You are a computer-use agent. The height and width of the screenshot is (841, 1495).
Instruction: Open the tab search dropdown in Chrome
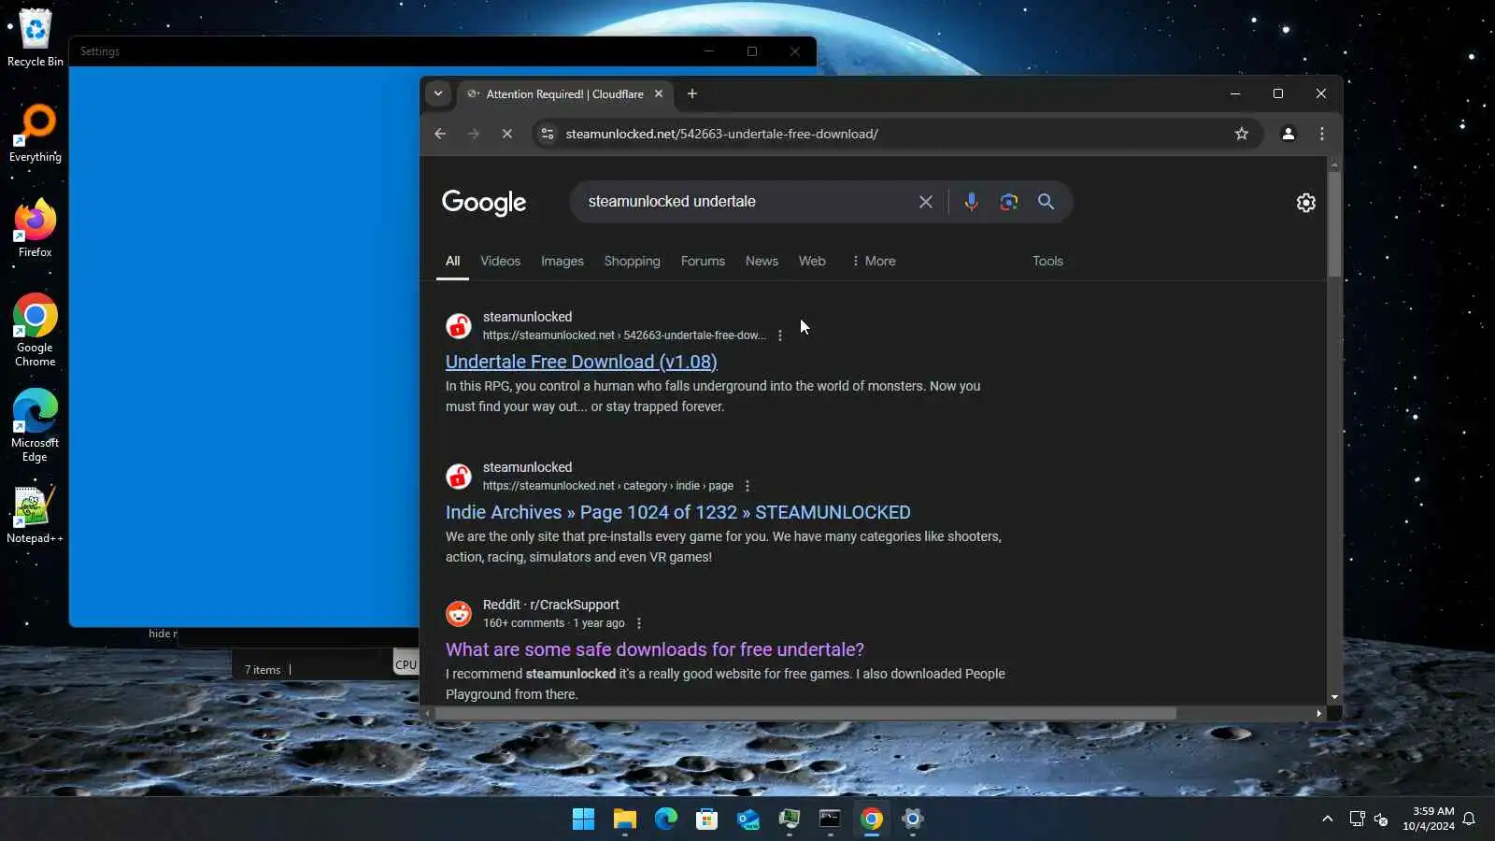pos(438,93)
